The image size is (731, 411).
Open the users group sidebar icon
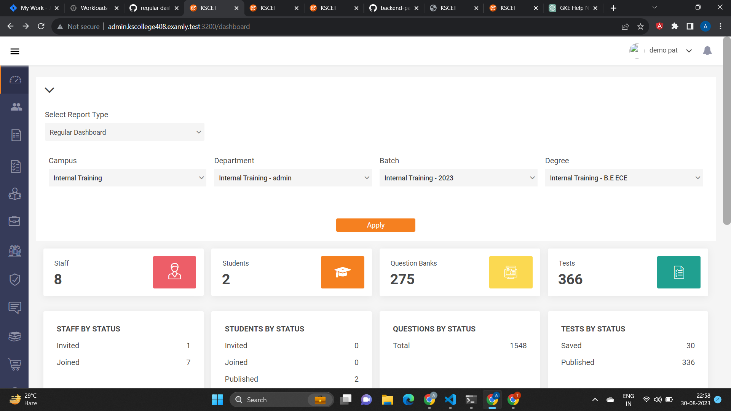[x=16, y=107]
